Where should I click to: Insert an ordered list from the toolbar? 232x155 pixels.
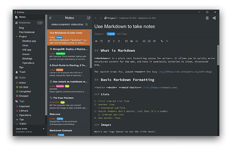tap(149, 41)
